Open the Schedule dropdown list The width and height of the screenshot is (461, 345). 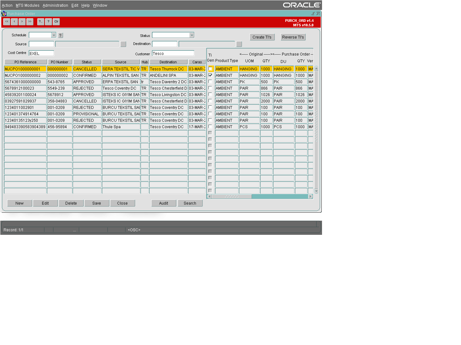tap(54, 35)
